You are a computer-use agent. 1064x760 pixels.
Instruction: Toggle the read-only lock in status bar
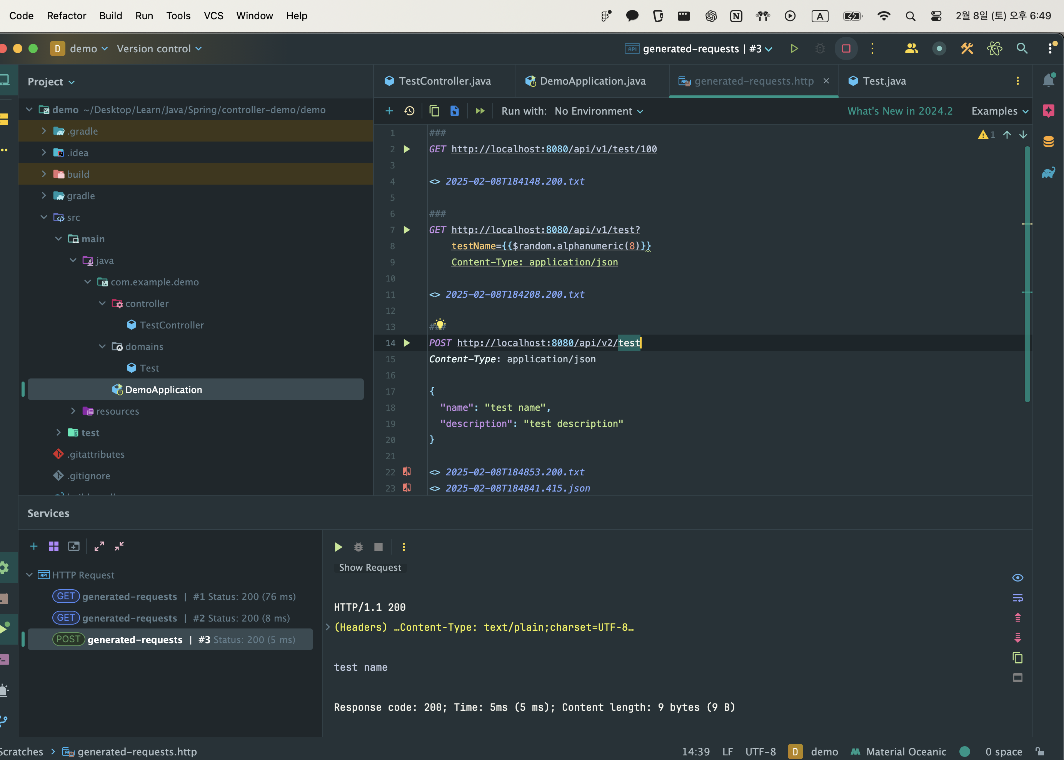point(1040,752)
